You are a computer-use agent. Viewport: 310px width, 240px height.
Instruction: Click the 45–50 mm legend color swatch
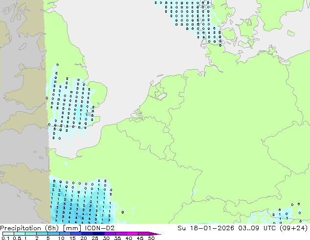[x=144, y=234]
